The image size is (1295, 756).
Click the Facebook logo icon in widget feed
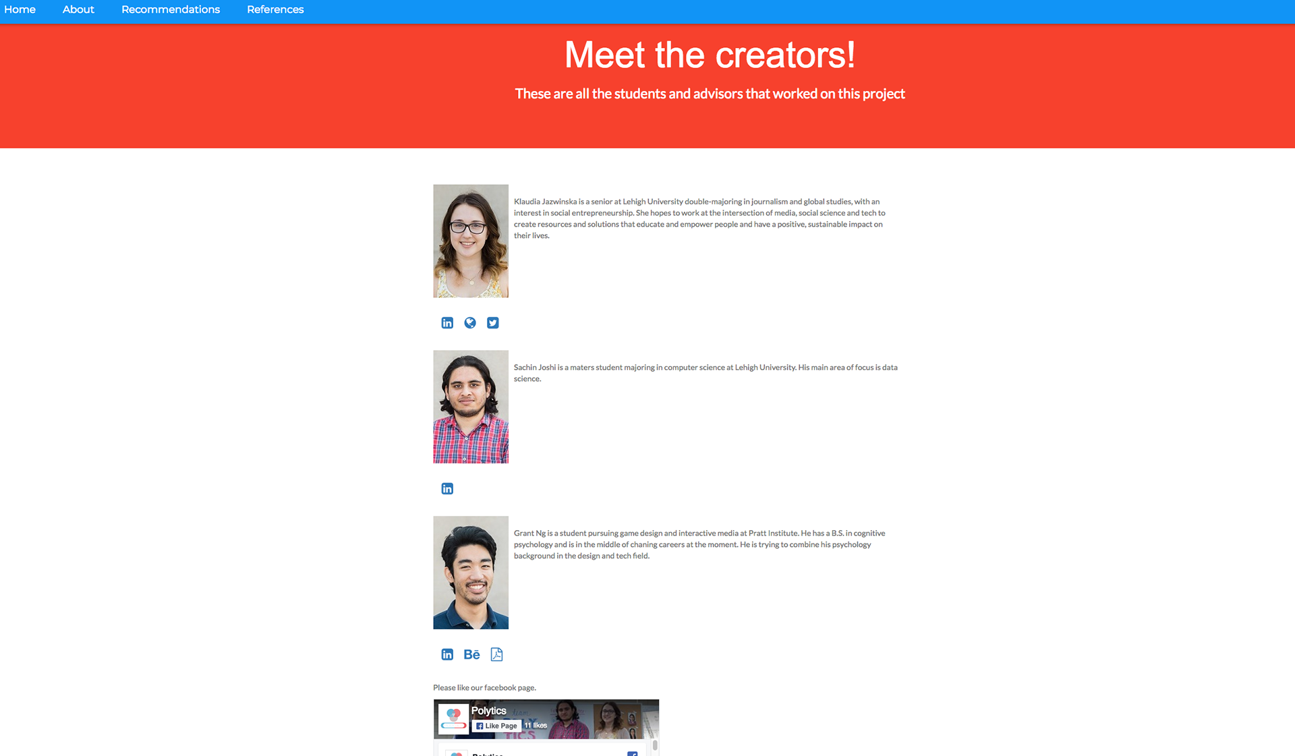point(633,754)
